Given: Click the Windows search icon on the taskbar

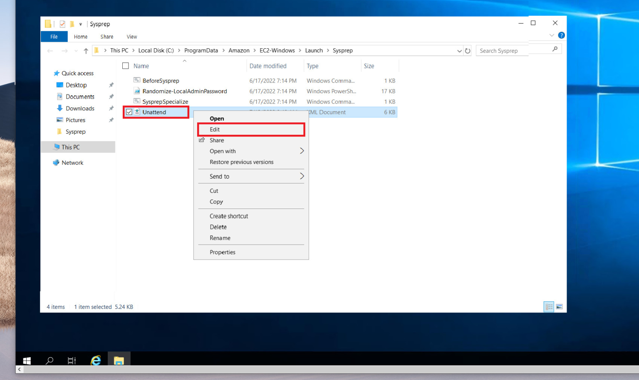Looking at the screenshot, I should [x=49, y=360].
